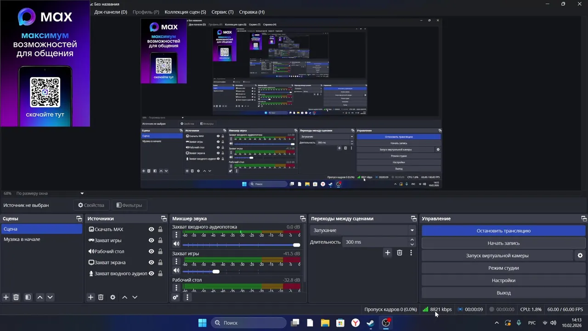Click Остановить трансляцию button
The width and height of the screenshot is (588, 331).
[x=503, y=231]
